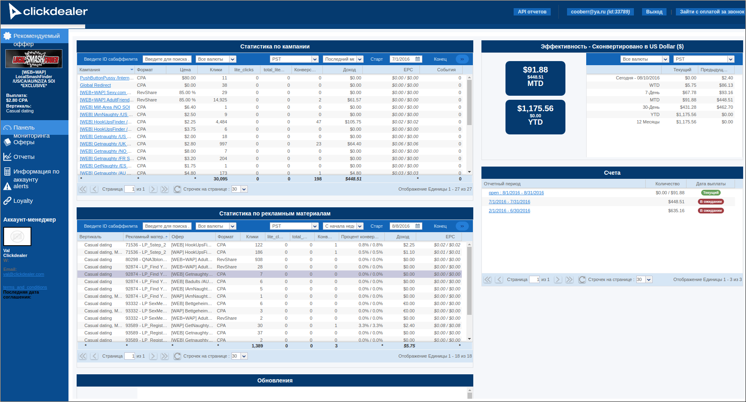Open Global Redirect campaign link
Screen dimensions: 746x402
click(x=95, y=85)
